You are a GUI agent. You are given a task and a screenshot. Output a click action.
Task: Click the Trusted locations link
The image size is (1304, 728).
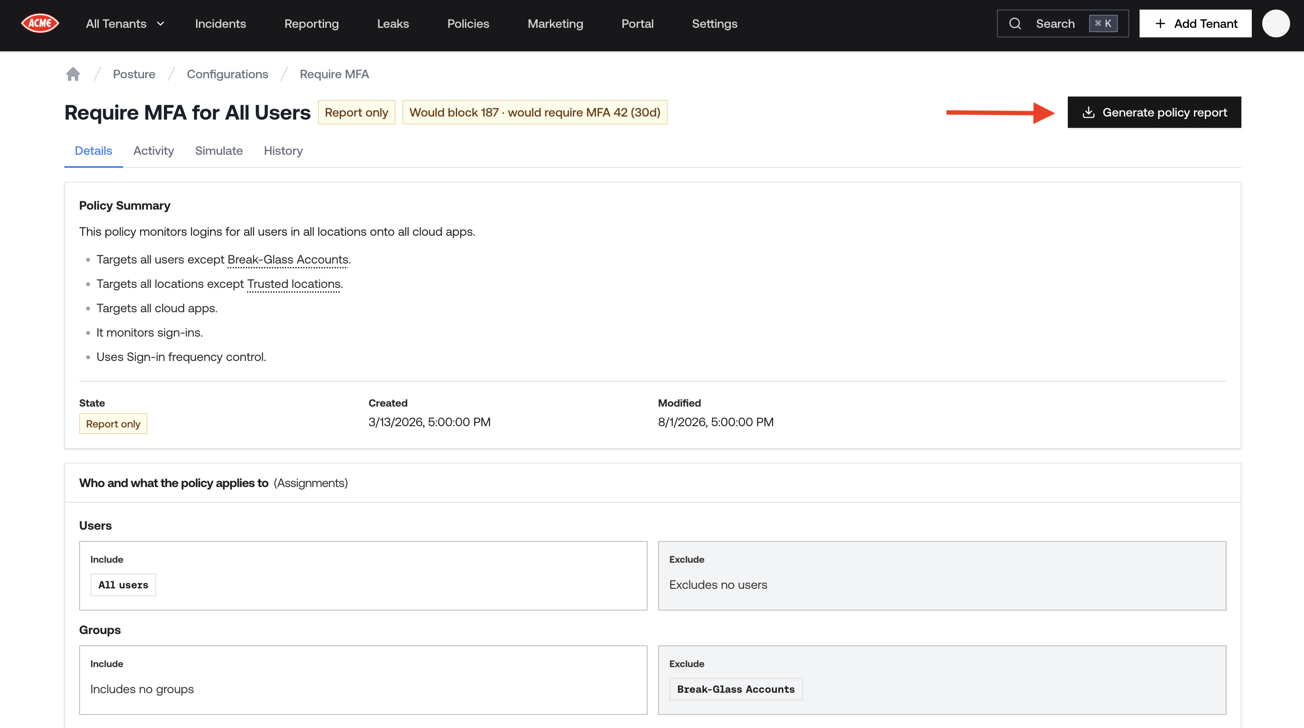click(294, 284)
